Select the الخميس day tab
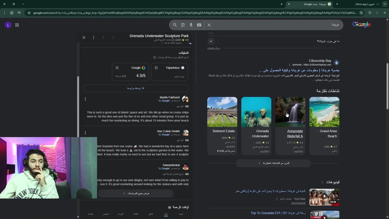 point(105,214)
